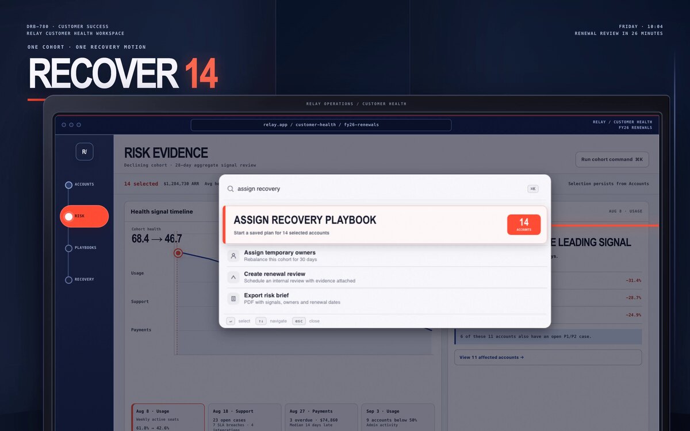Click the −24.9% signal value
This screenshot has height=431, width=690.
pyautogui.click(x=633, y=315)
